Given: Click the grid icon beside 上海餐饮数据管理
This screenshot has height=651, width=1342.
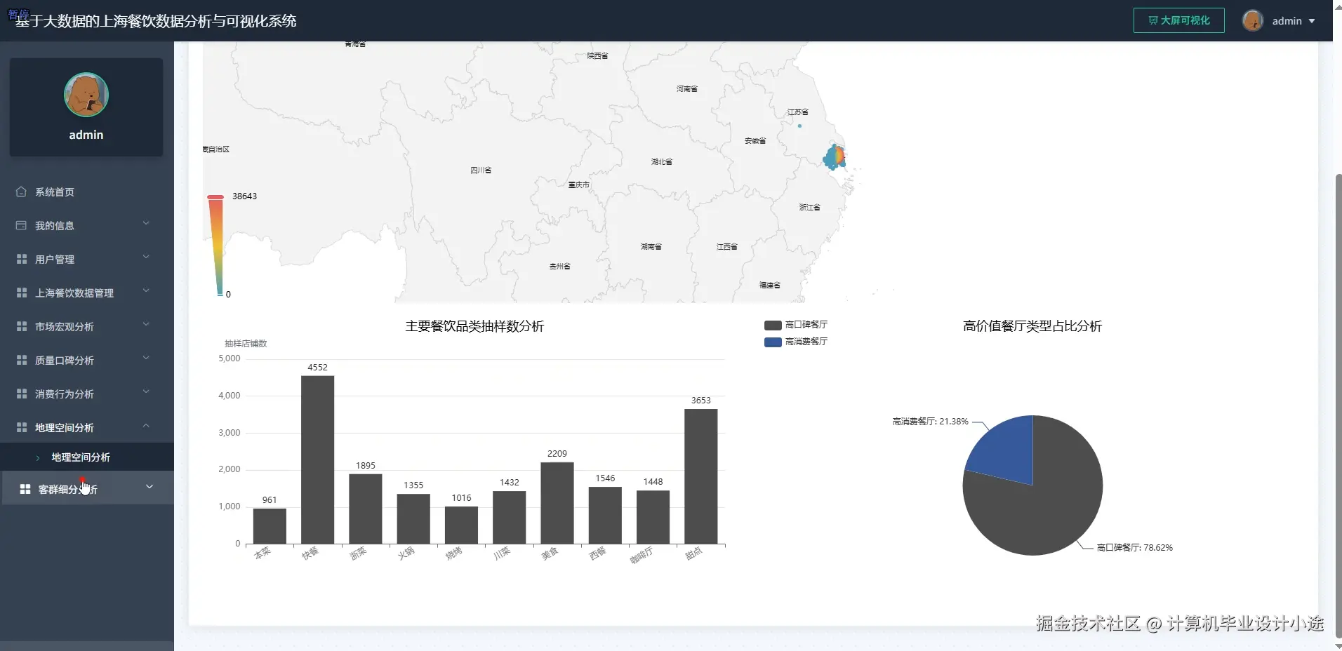Looking at the screenshot, I should [21, 293].
